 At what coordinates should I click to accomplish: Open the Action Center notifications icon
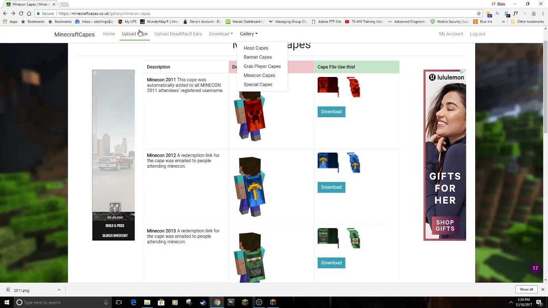[539, 302]
